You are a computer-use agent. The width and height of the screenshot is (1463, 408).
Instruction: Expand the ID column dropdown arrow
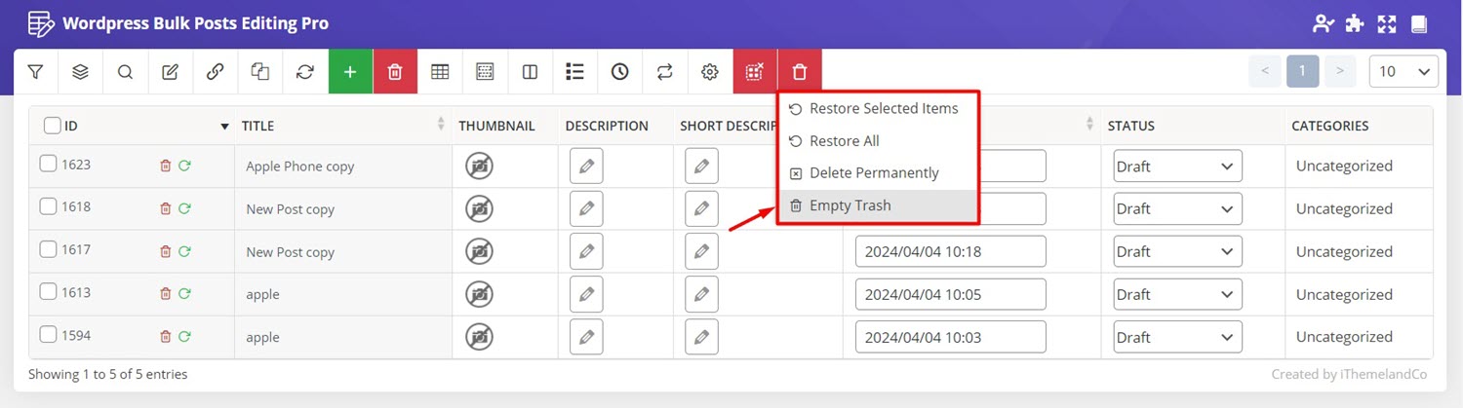coord(225,127)
